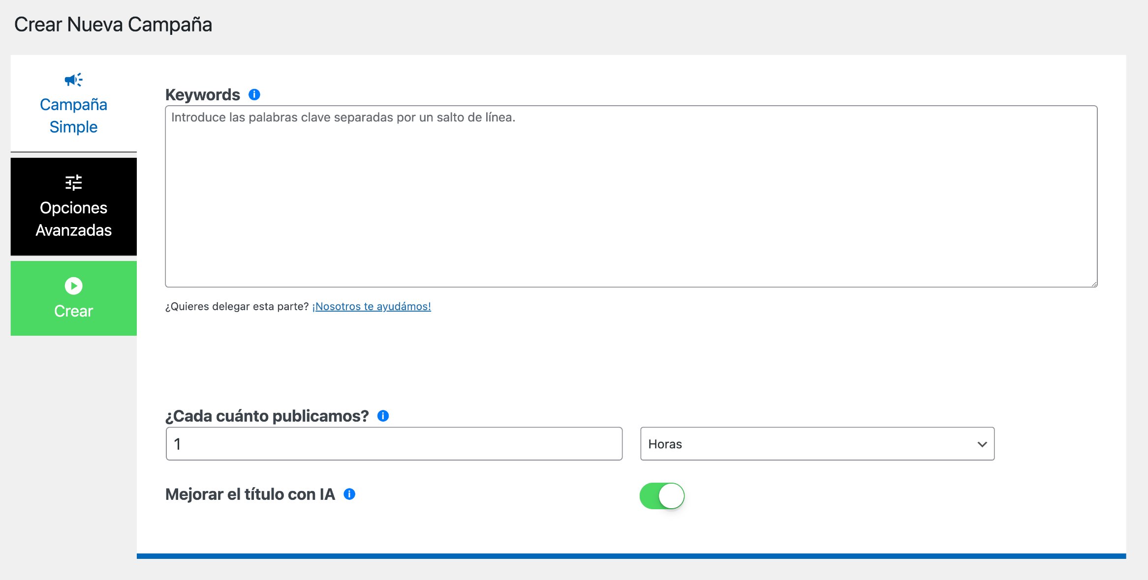Switch to the Campaña Simple tab

(73, 104)
